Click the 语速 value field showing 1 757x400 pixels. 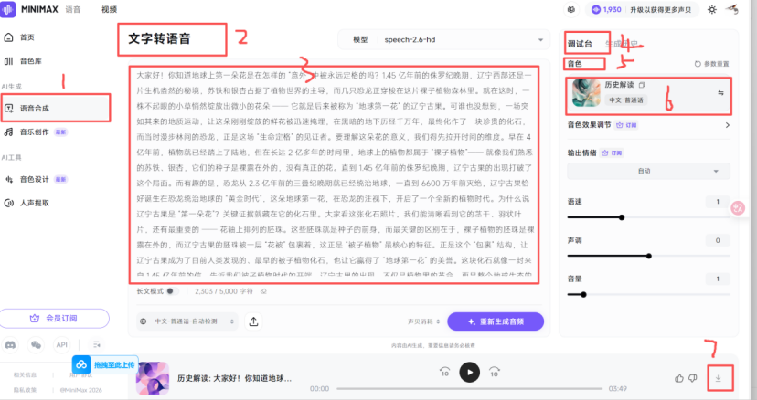(x=718, y=202)
